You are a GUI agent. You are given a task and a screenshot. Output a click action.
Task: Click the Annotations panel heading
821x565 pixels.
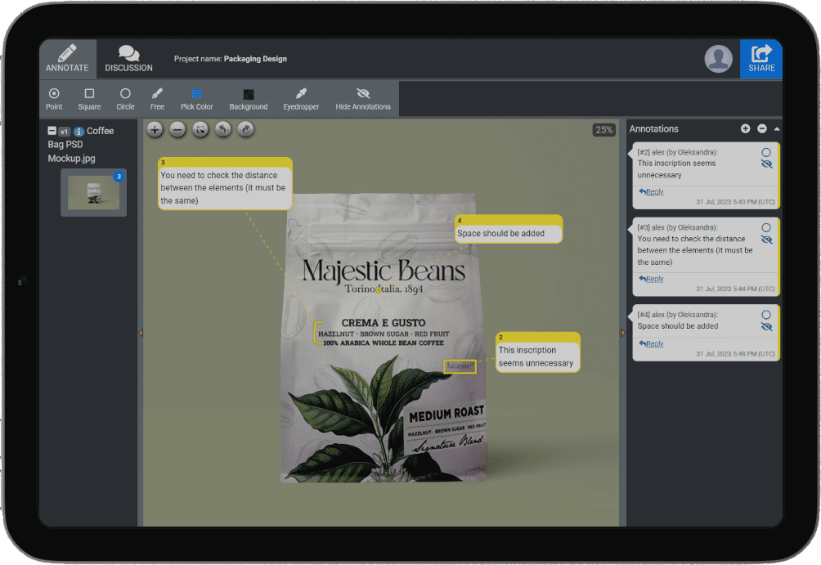click(653, 129)
